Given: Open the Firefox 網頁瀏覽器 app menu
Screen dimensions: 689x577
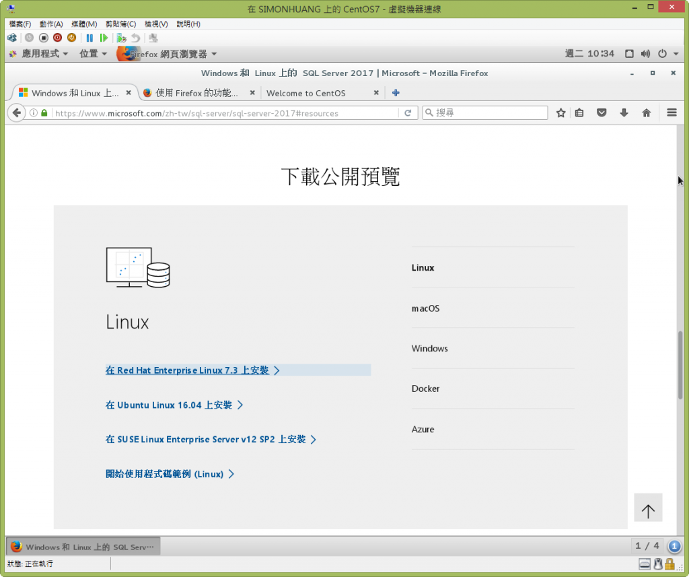Looking at the screenshot, I should [x=167, y=54].
